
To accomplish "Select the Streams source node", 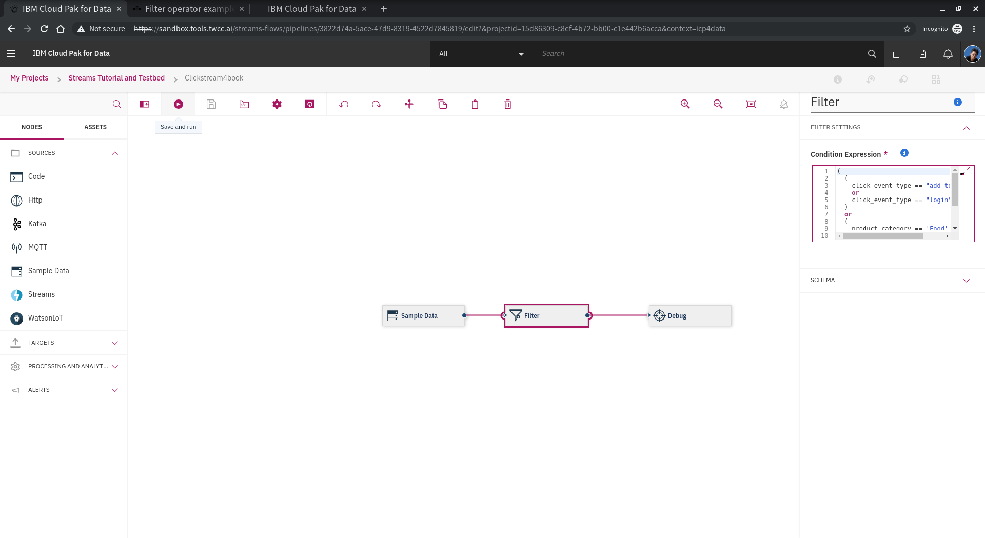I will [x=64, y=294].
